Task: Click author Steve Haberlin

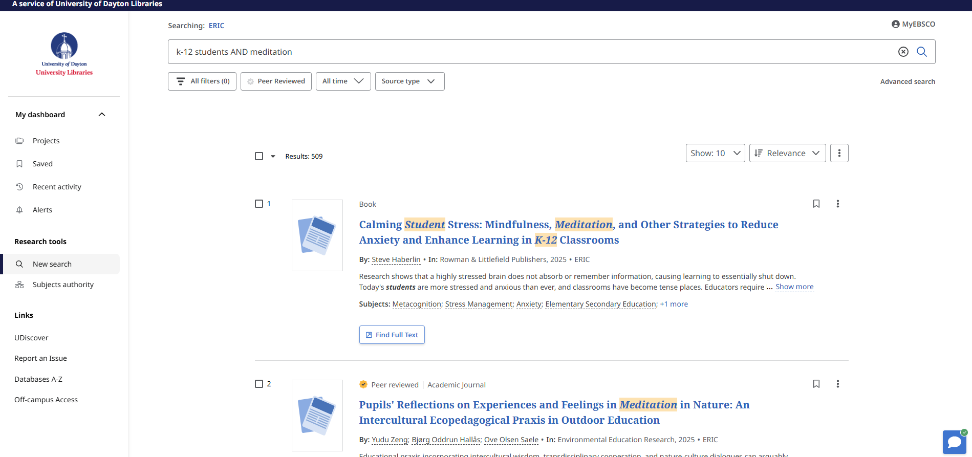Action: 396,259
